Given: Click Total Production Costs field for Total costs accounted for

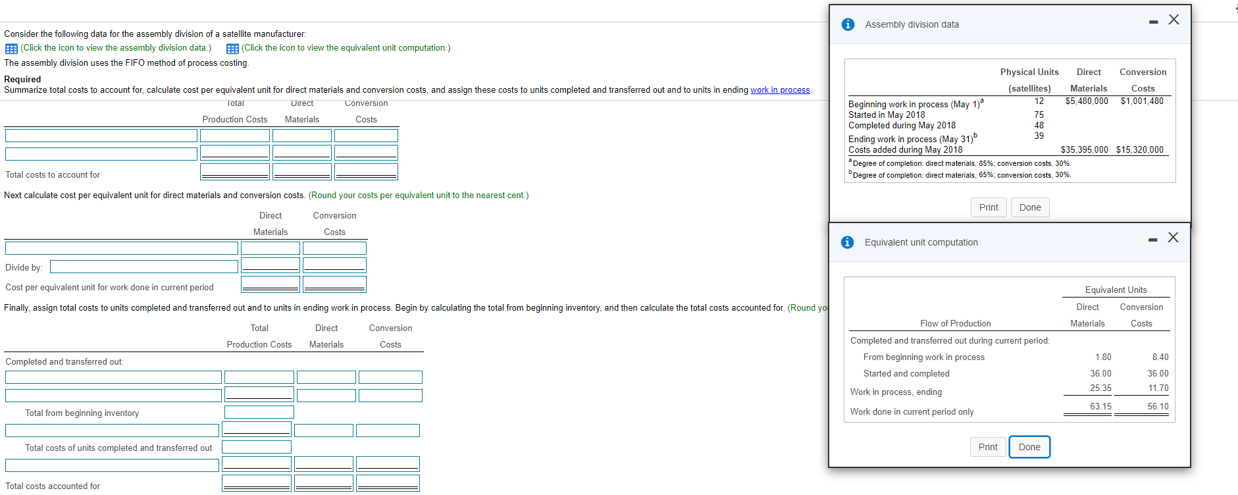Looking at the screenshot, I should click(257, 483).
